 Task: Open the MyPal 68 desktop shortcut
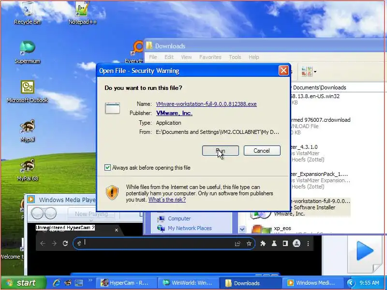click(28, 170)
